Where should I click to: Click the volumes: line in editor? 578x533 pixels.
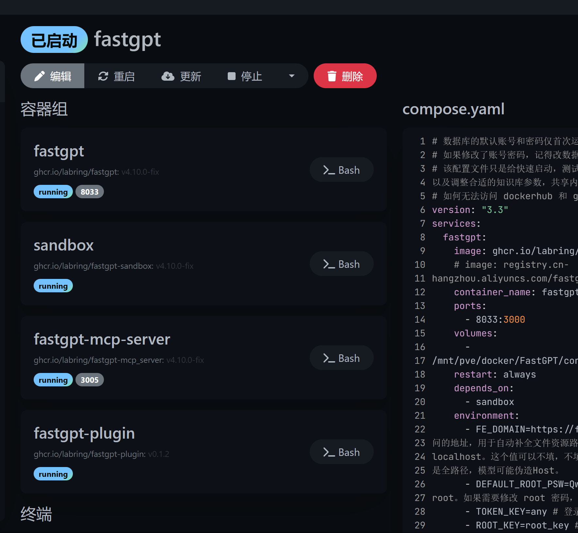475,333
